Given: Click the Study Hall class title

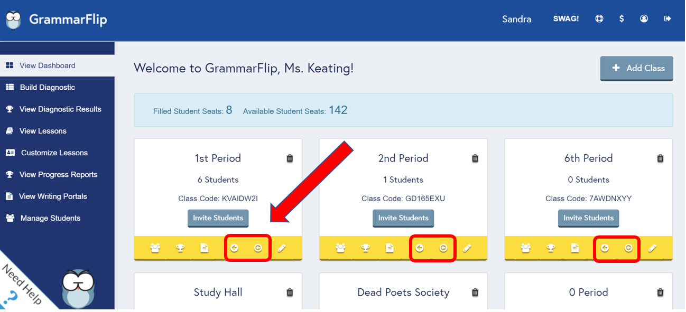Looking at the screenshot, I should tap(218, 292).
